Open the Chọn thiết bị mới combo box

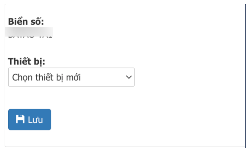(71, 77)
